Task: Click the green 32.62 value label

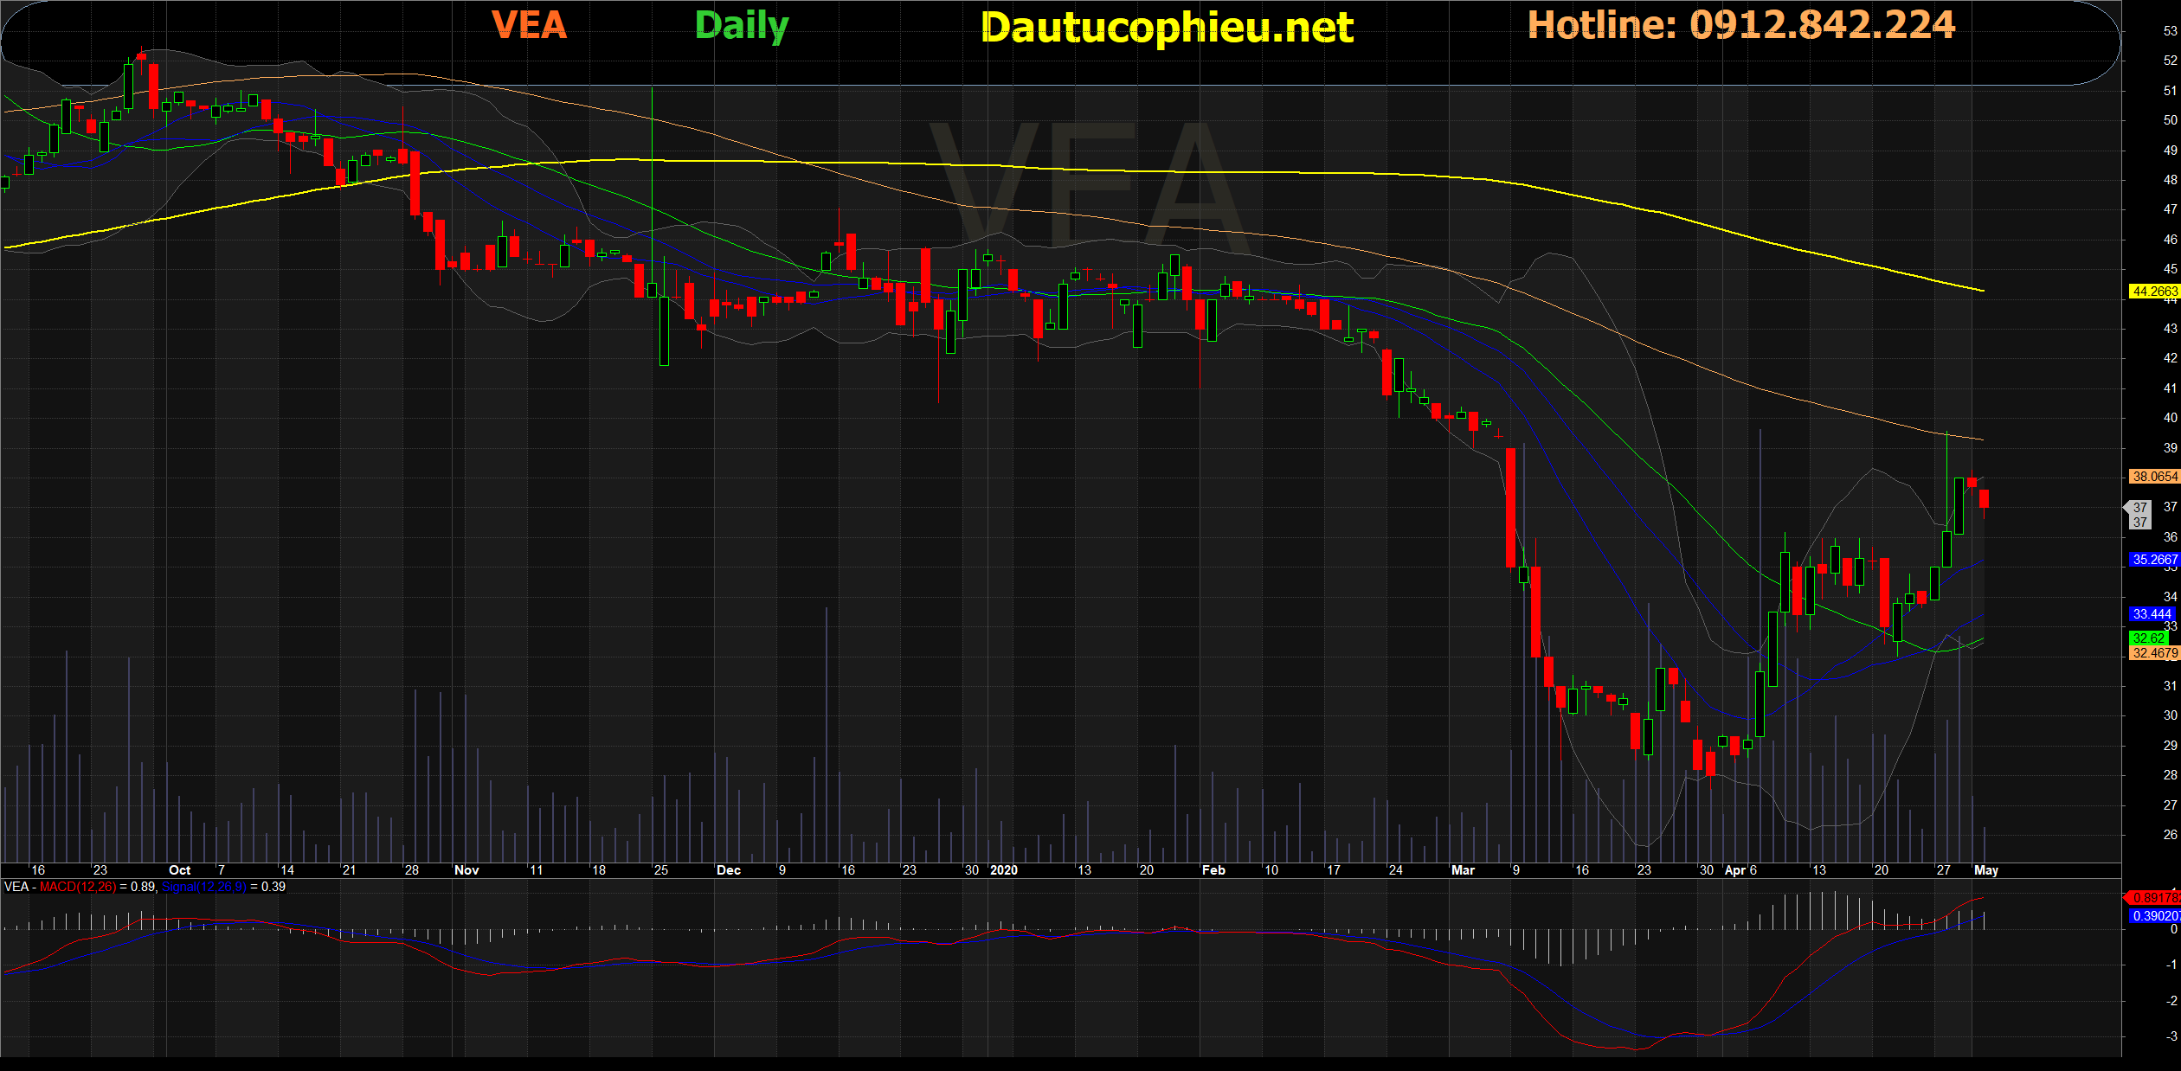Action: (x=2148, y=638)
